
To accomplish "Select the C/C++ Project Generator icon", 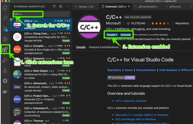I will 17,99.
